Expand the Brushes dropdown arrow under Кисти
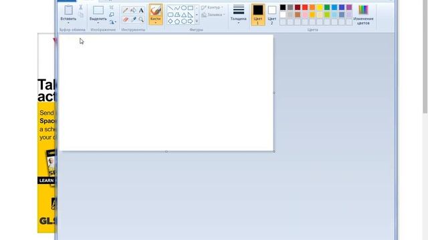 pos(156,23)
